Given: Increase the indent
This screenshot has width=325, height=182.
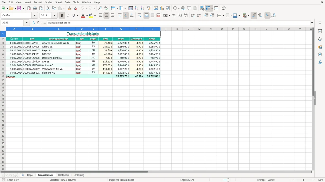Looking at the screenshot, I should coord(206,16).
